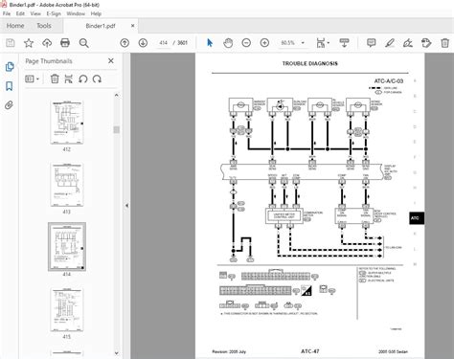Screen dimensions: 454x359
Task: Open the E-Sign menu
Action: click(x=54, y=13)
